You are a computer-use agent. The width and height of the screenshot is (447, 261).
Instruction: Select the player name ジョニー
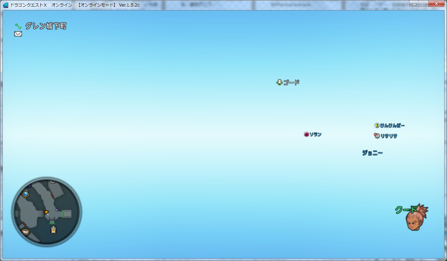click(372, 153)
